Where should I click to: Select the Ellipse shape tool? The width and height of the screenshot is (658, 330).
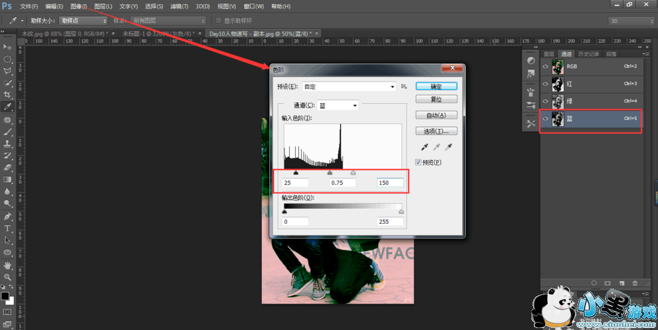click(7, 252)
